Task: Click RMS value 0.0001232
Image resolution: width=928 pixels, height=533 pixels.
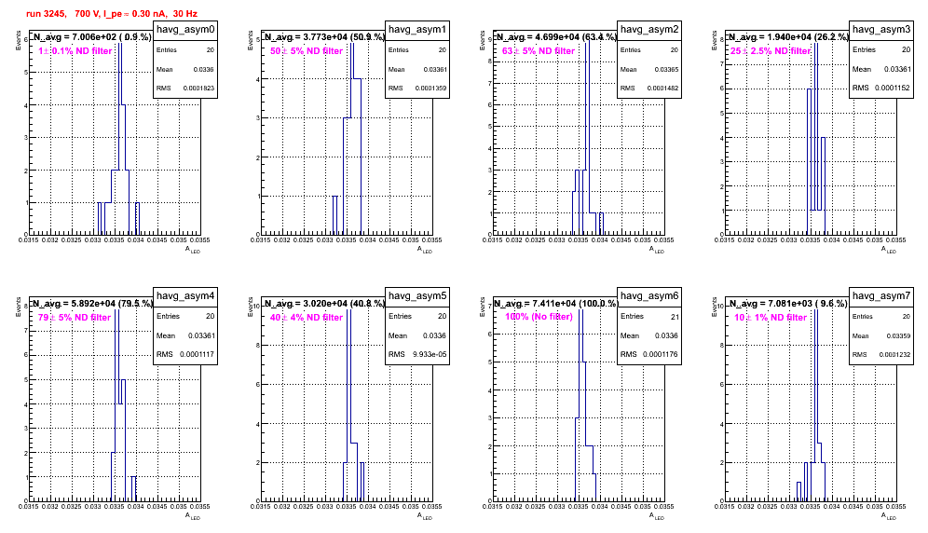Action: [x=896, y=354]
